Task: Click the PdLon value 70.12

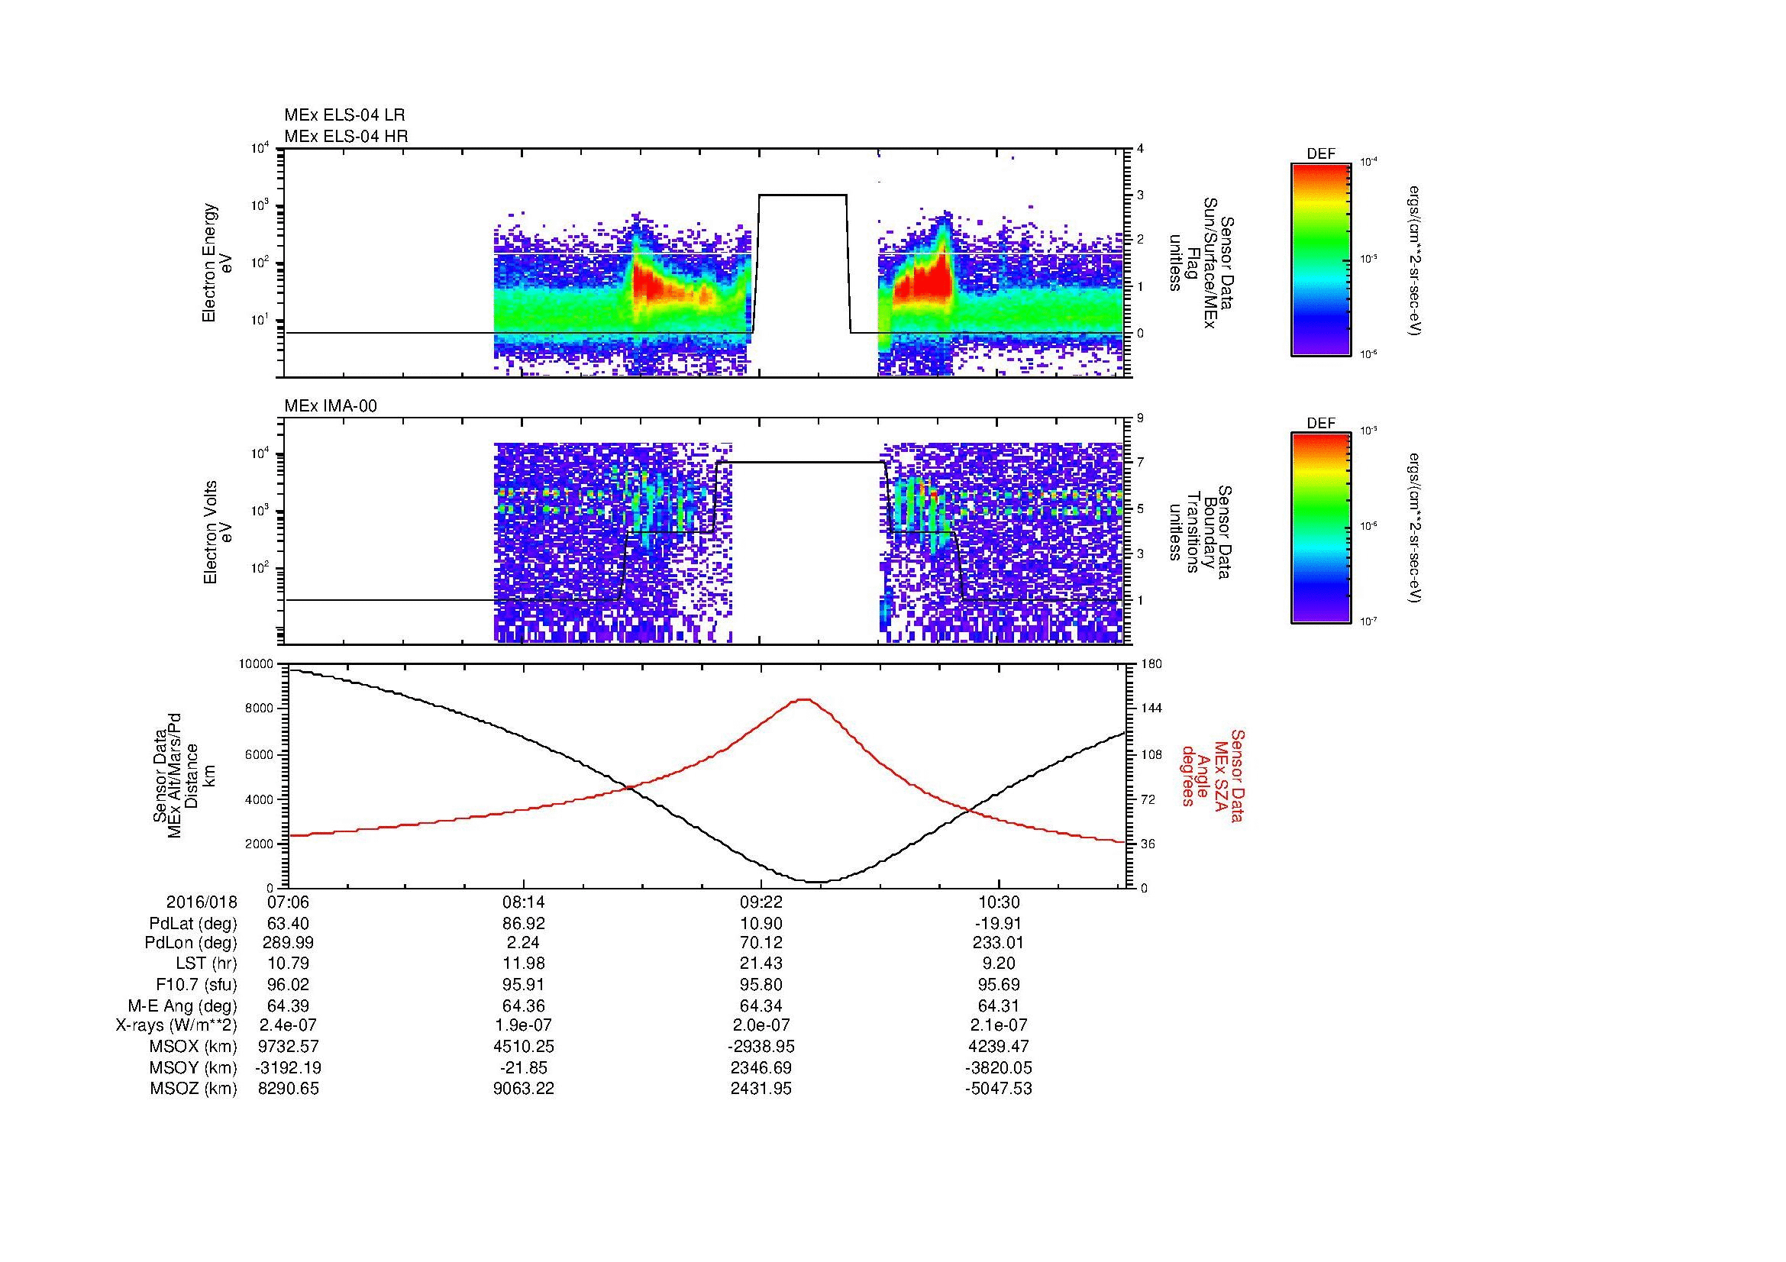Action: point(761,943)
